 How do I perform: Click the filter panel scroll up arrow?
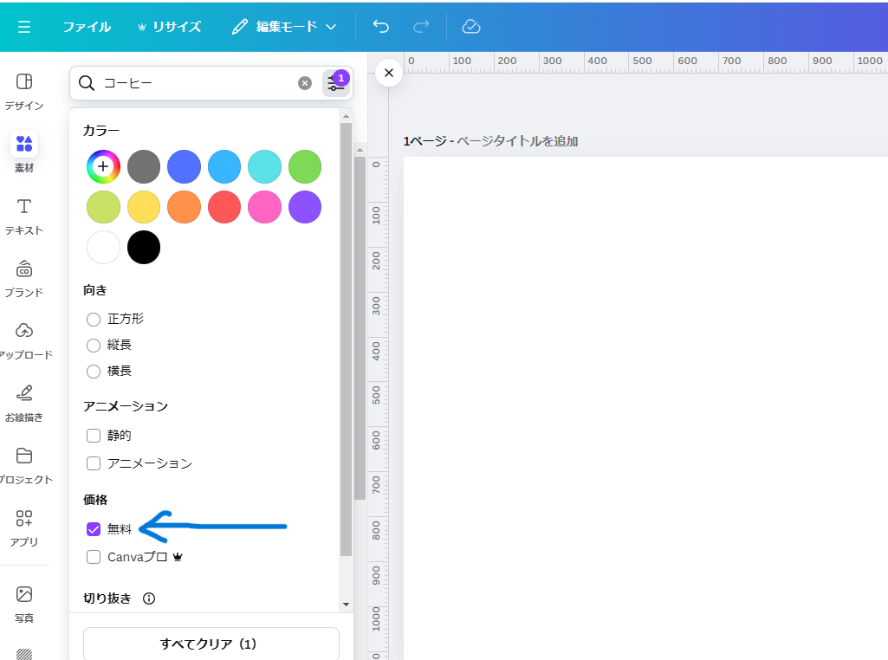point(346,116)
